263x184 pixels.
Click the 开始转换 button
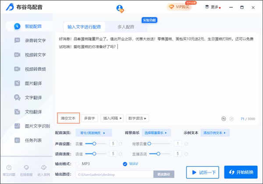241,172
